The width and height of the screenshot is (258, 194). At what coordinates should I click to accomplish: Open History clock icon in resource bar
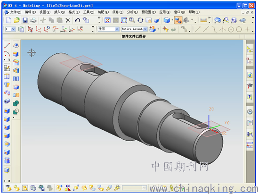tap(250, 111)
